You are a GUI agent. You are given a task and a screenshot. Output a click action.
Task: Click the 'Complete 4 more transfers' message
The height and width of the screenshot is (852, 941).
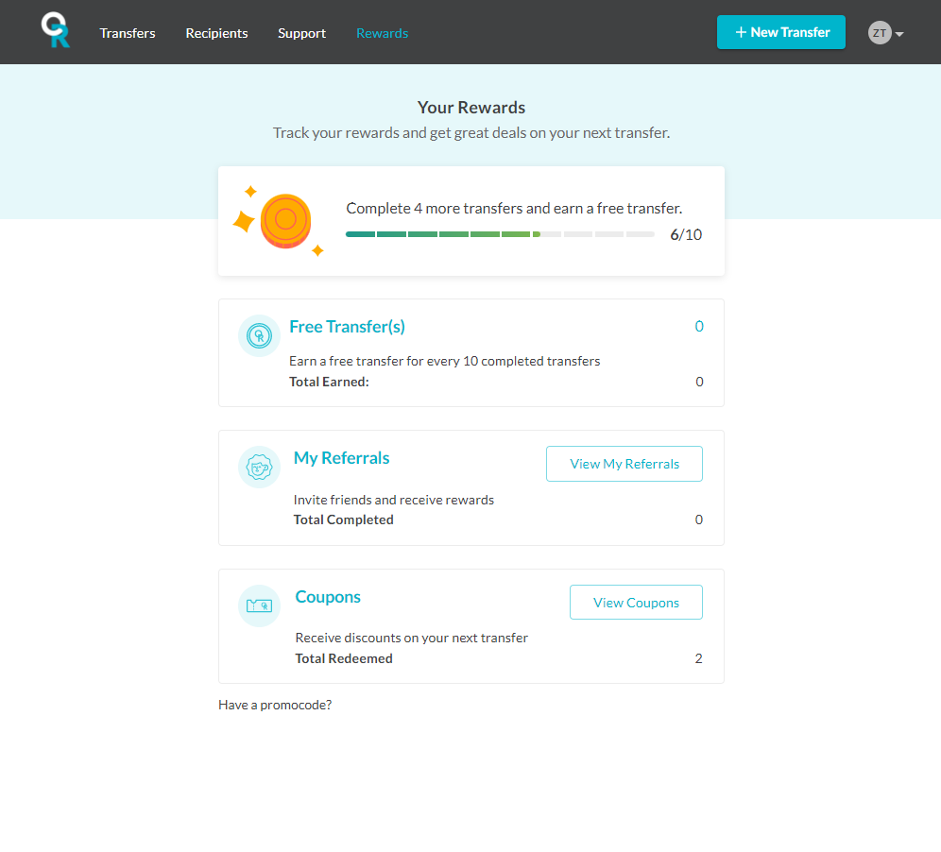pos(514,208)
